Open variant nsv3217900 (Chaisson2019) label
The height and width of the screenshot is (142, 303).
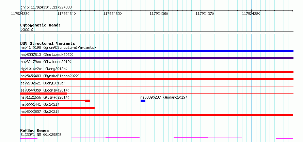[46, 62]
